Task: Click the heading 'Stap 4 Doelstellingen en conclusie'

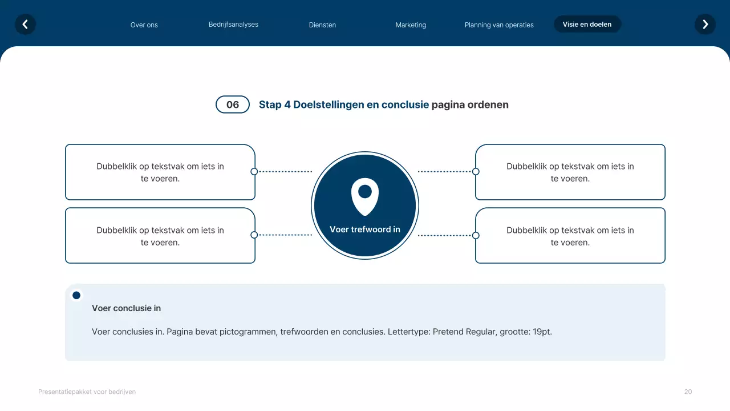Action: [x=343, y=104]
